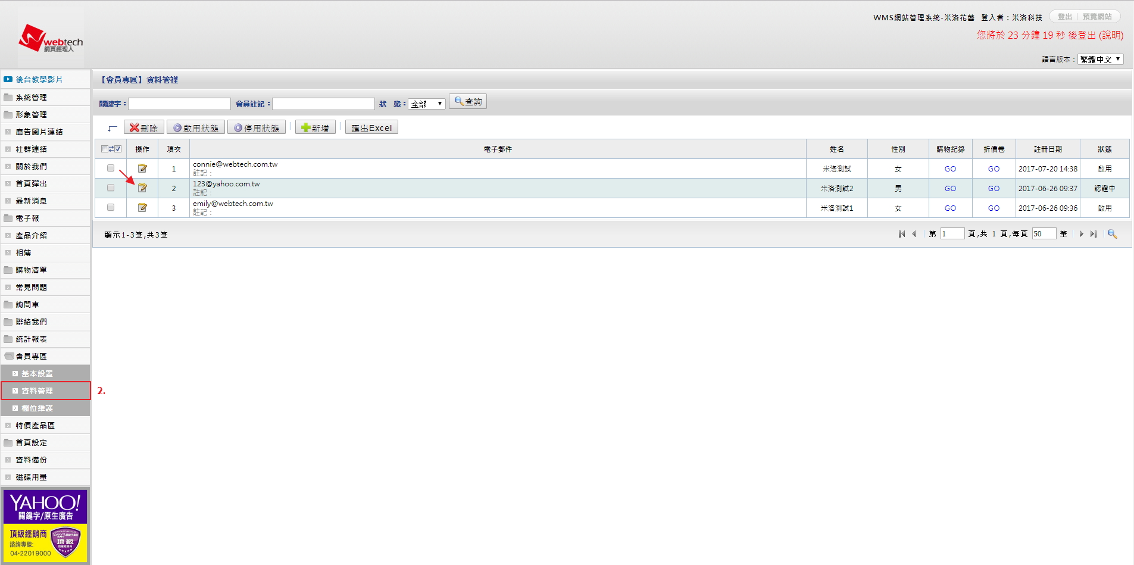Tick checkbox for emily@webtech.com.tw row
The height and width of the screenshot is (565, 1134).
point(111,208)
